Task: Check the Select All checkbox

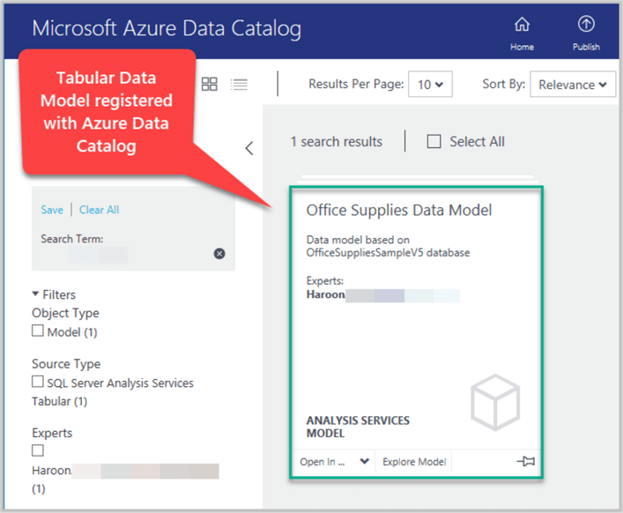Action: [x=434, y=141]
